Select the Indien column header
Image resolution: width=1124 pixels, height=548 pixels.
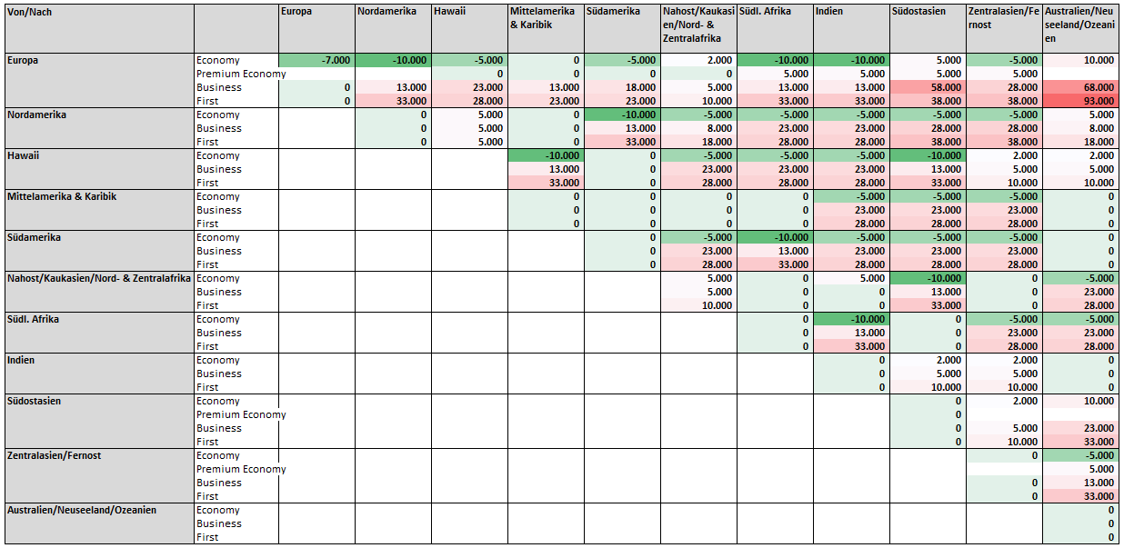tap(851, 28)
